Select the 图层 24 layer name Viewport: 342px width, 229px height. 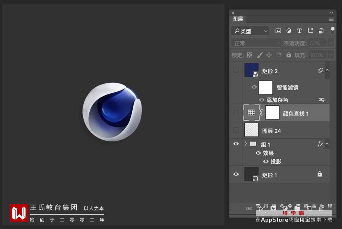coord(271,131)
